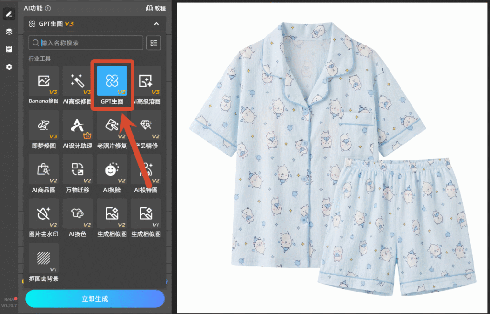The width and height of the screenshot is (490, 314).
Task: Choose the 图片去水印 tool
Action: point(44,218)
